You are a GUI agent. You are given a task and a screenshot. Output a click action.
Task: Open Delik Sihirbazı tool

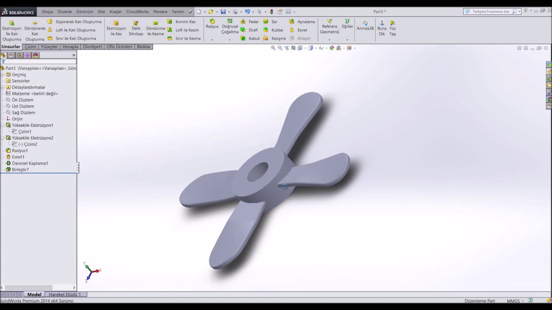(x=136, y=28)
